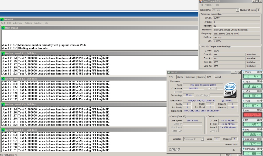Open settings icon on the +5.0 sensor

click(x=258, y=91)
